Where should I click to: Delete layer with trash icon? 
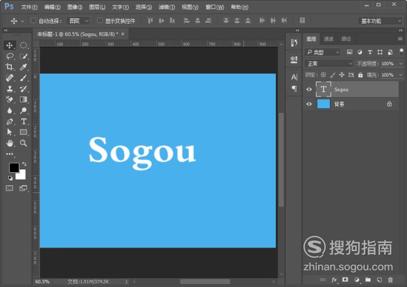click(390, 280)
